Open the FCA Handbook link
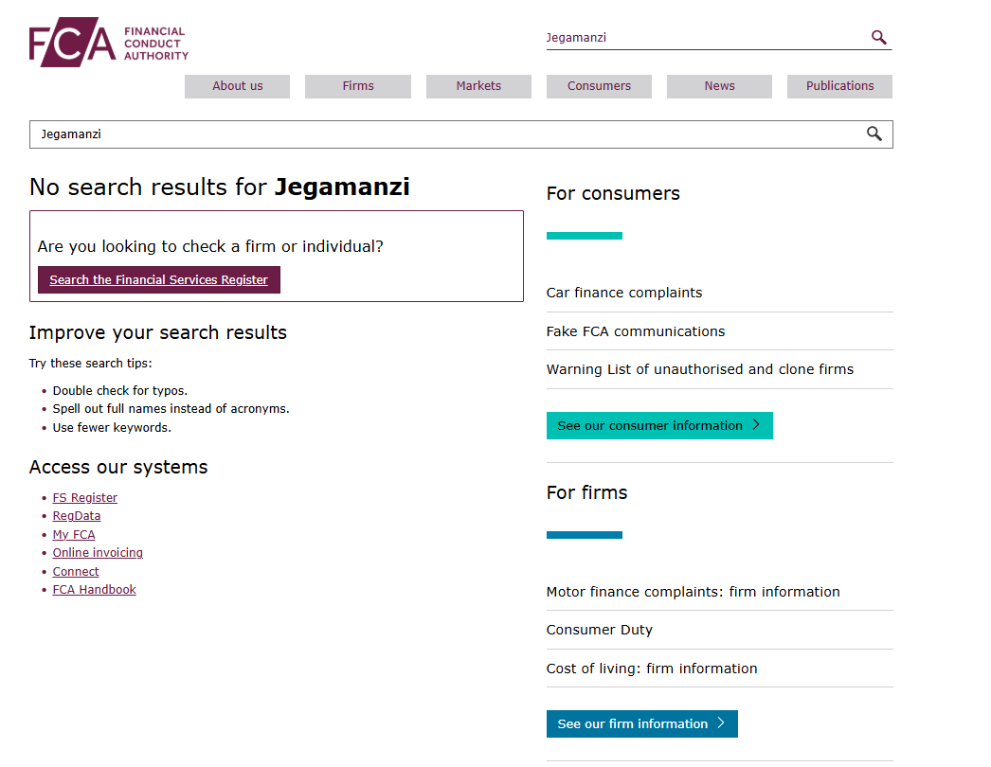This screenshot has width=991, height=767. click(x=94, y=590)
